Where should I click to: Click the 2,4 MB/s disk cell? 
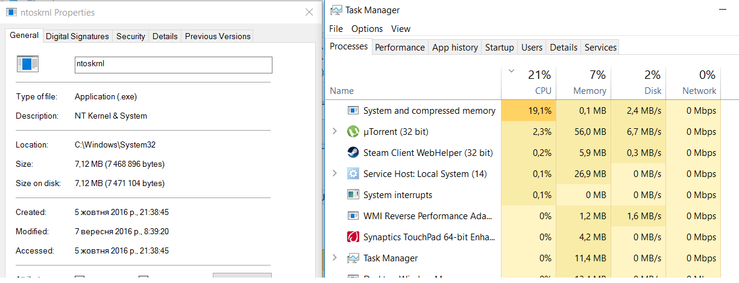638,111
